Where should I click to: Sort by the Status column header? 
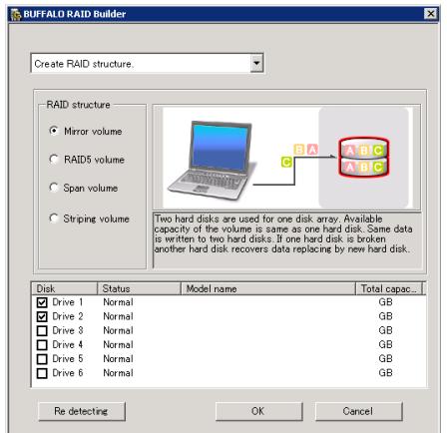[139, 288]
